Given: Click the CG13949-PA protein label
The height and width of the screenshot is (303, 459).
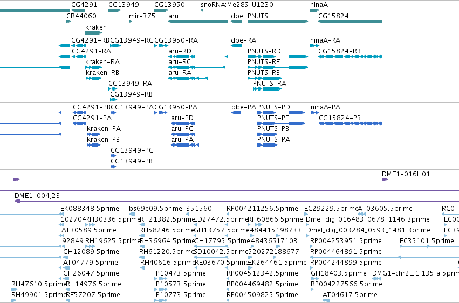Looking at the screenshot, I should (132, 107).
